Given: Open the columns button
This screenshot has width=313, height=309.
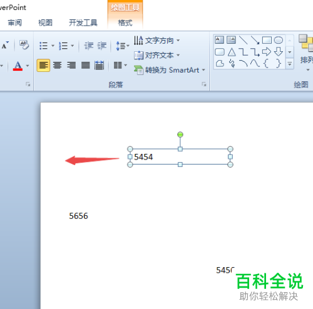Looking at the screenshot, I should [118, 66].
